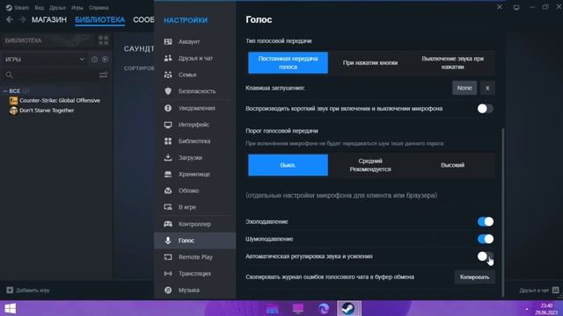Image resolution: width=563 pixels, height=316 pixels.
Task: Open the Безопасность shield section
Action: tap(194, 91)
